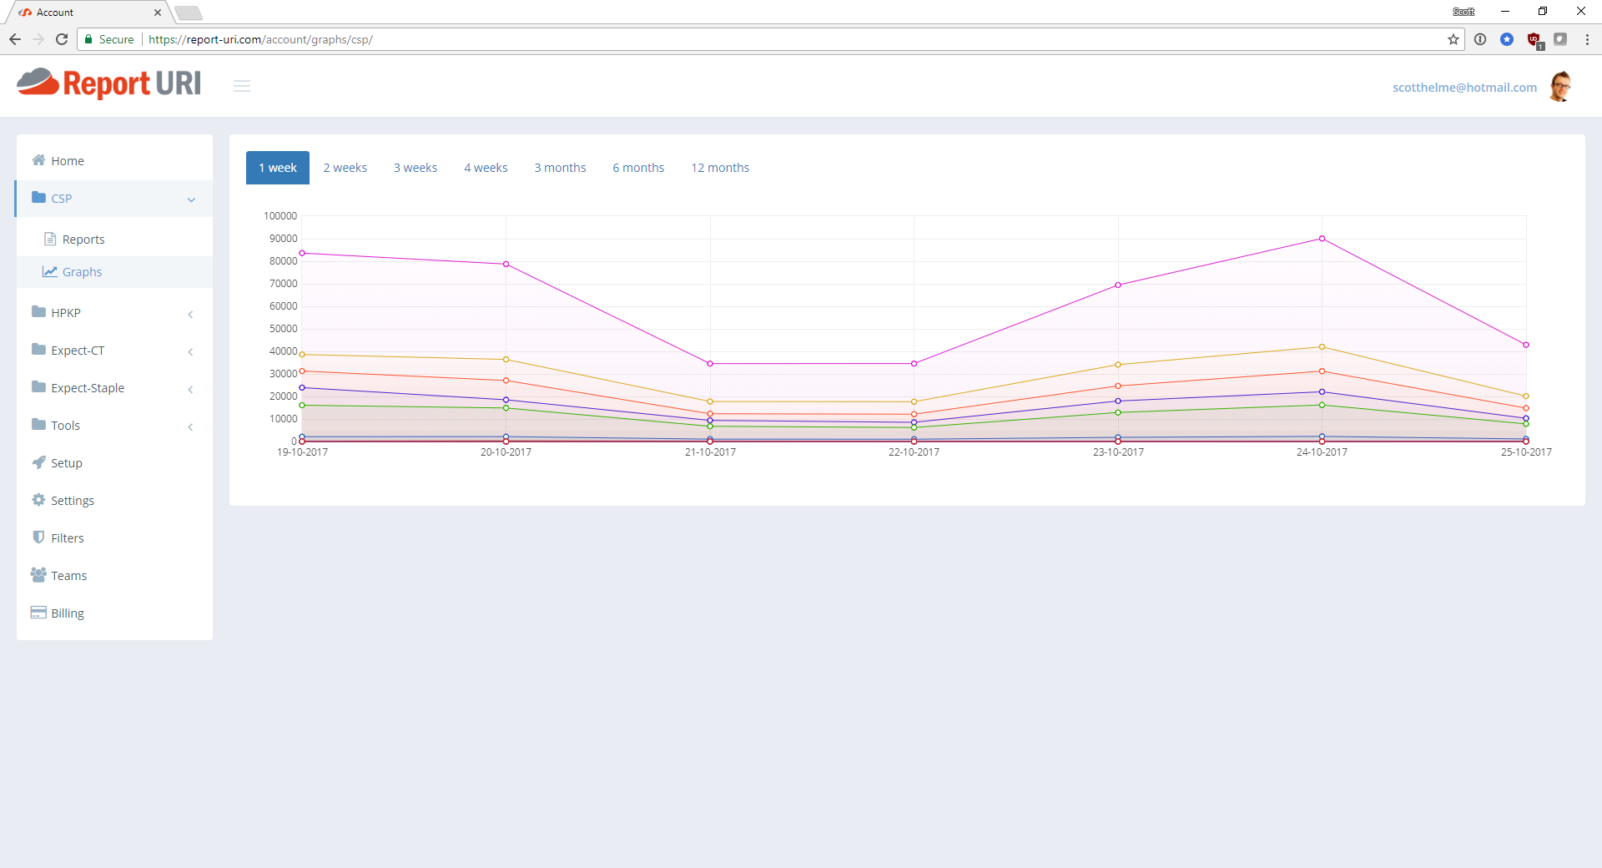The width and height of the screenshot is (1602, 868).
Task: Open the Tools sidebar entry
Action: tap(66, 425)
